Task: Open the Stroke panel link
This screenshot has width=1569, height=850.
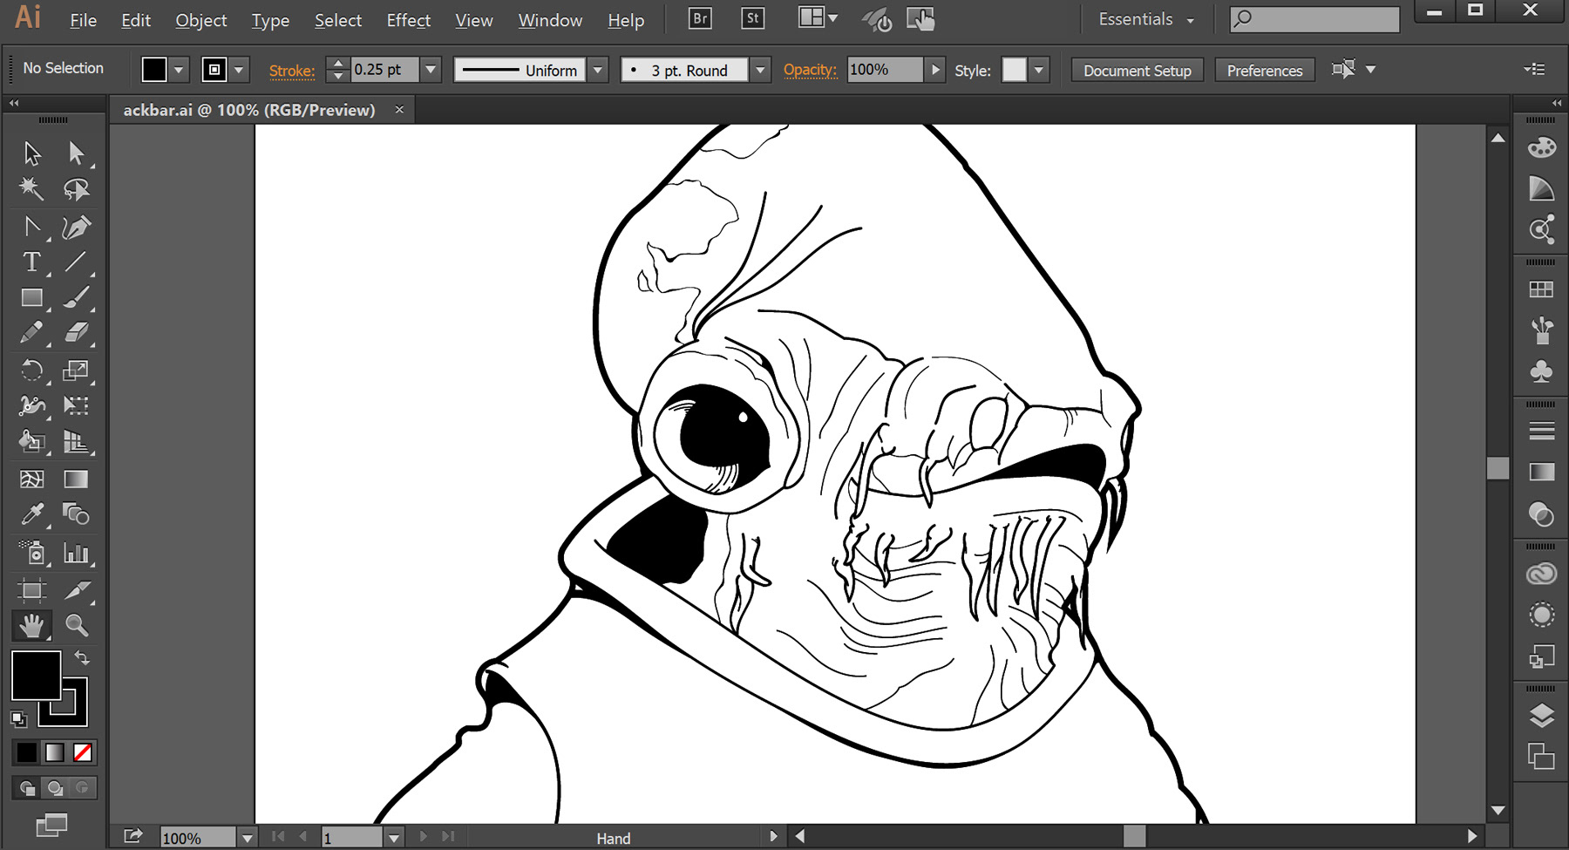Action: pyautogui.click(x=292, y=71)
